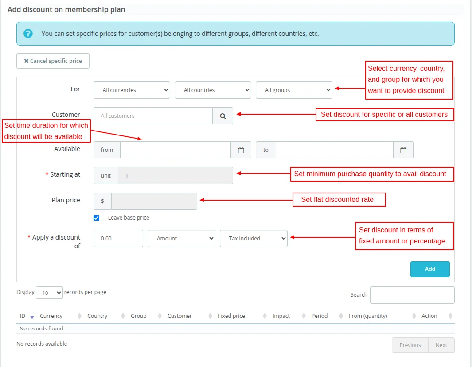Viewport: 472px width, 367px height.
Task: Open the 'to' date calendar icon
Action: coord(403,150)
